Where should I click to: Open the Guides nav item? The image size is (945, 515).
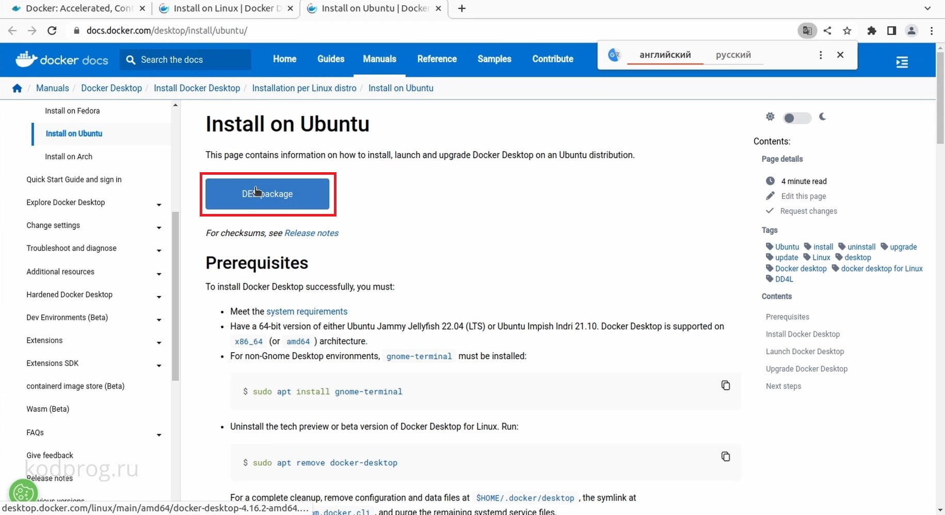331,59
